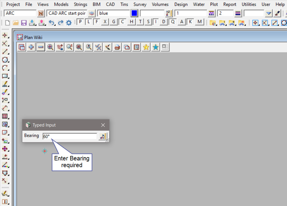Click the remove model (minus) view button
Viewport: 287px width, 206px height.
point(41,47)
